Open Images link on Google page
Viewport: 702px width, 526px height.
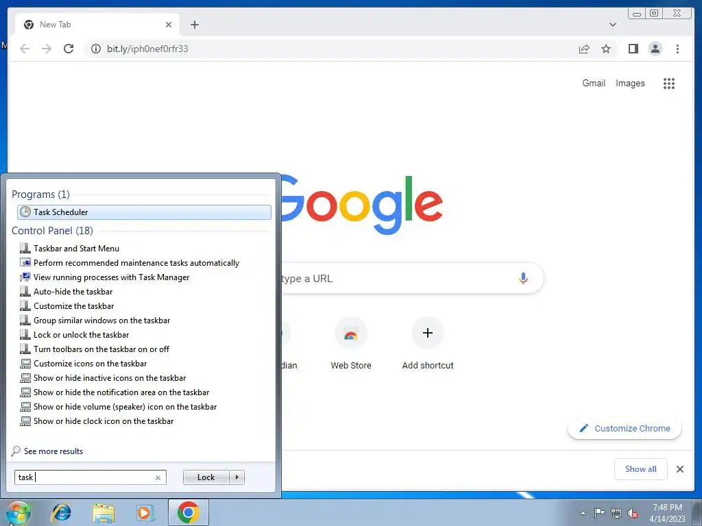pyautogui.click(x=630, y=83)
